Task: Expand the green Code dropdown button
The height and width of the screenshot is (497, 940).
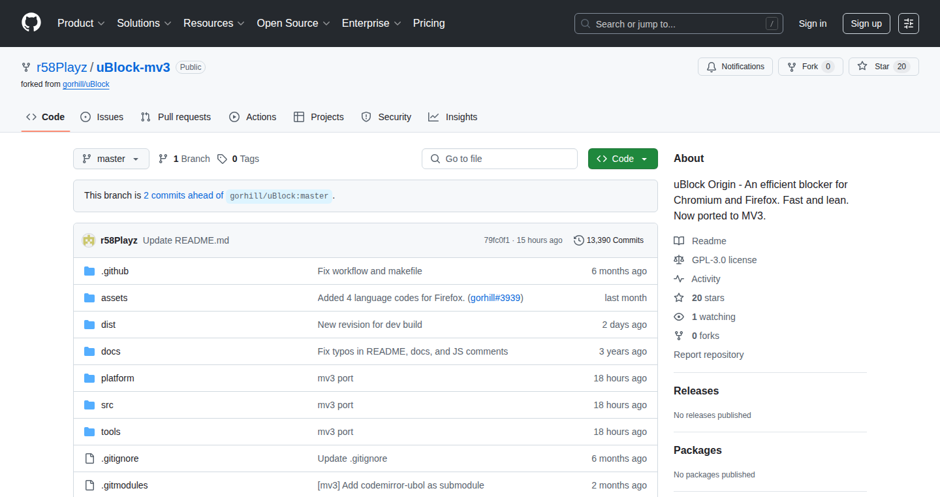Action: (623, 159)
